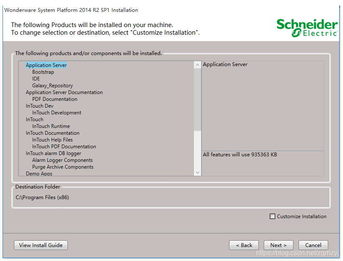Image resolution: width=343 pixels, height=261 pixels.
Task: Select the IDE component
Action: (x=36, y=79)
